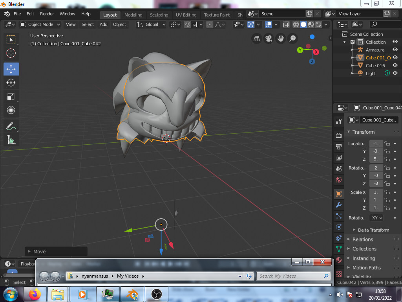Select the Rotate tool

[11, 83]
